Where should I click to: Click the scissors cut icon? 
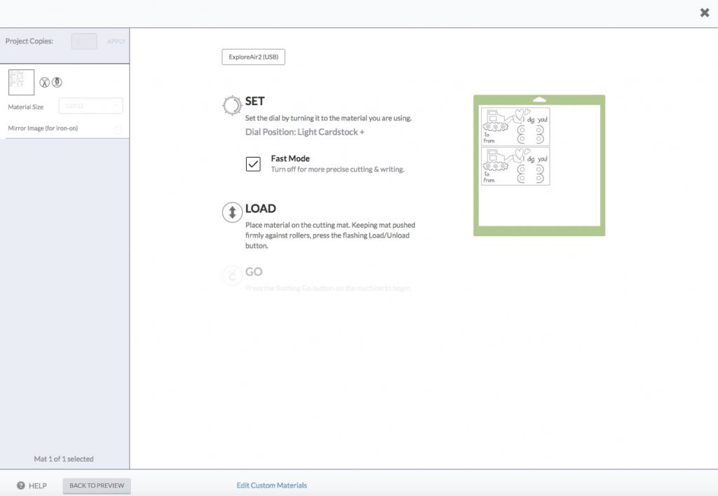(x=44, y=83)
